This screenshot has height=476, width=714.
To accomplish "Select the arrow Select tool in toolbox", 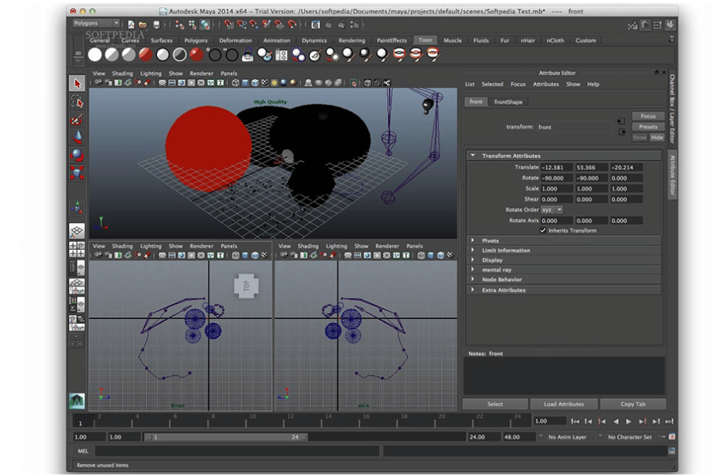I will click(x=77, y=83).
